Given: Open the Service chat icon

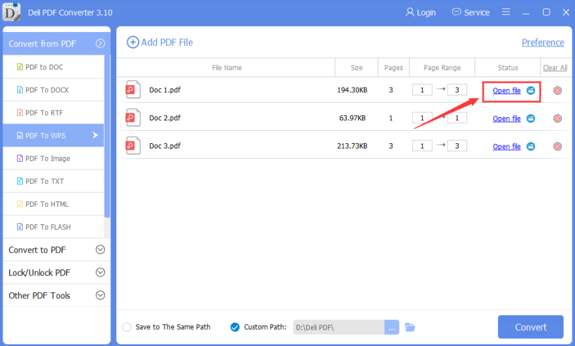Looking at the screenshot, I should pos(456,12).
